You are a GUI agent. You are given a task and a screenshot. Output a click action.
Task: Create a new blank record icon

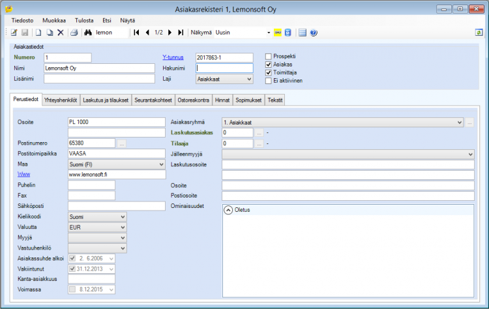[x=38, y=33]
